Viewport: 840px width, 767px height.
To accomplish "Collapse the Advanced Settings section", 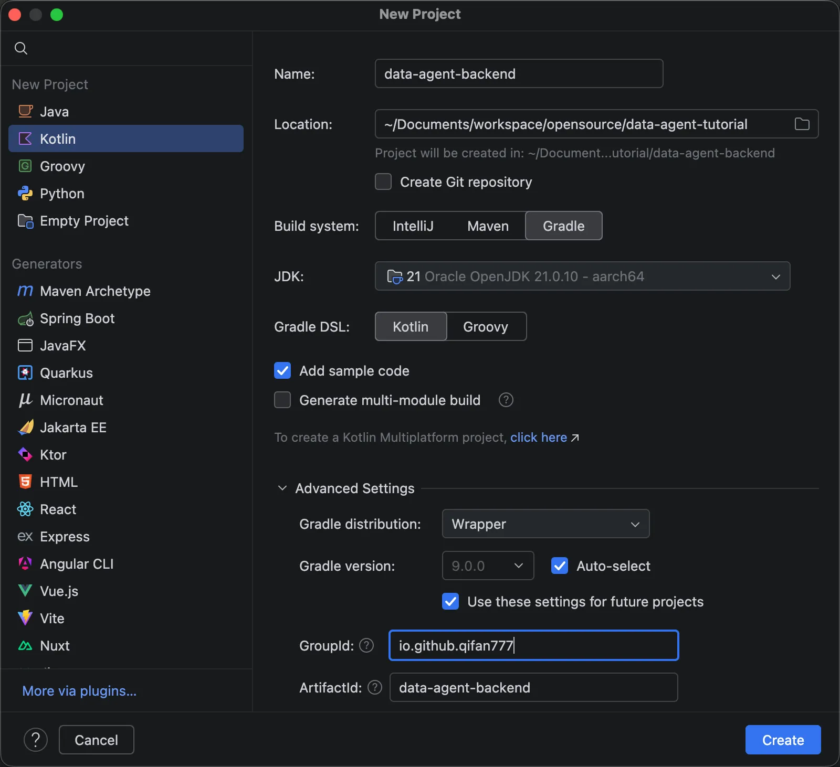I will click(282, 488).
